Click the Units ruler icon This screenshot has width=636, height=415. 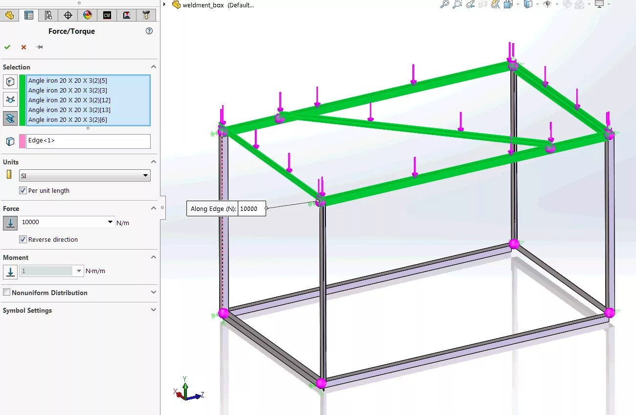[9, 175]
